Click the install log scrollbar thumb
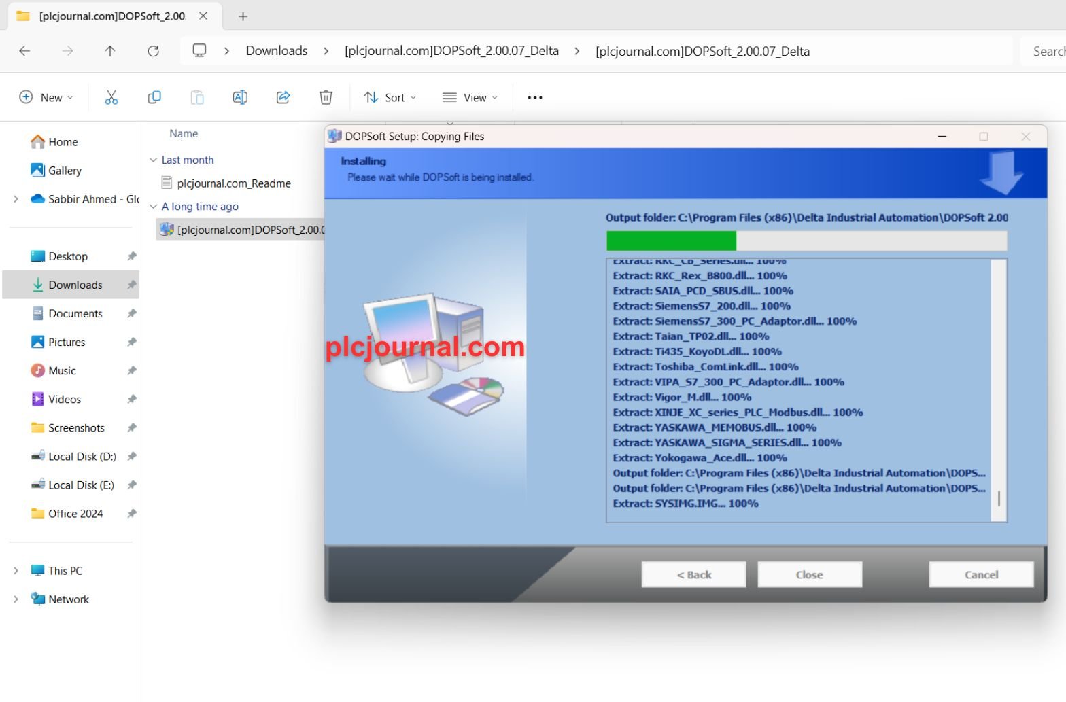The image size is (1066, 702). (999, 498)
